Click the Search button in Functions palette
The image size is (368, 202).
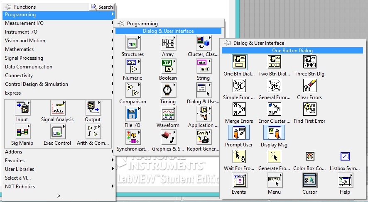(x=102, y=7)
